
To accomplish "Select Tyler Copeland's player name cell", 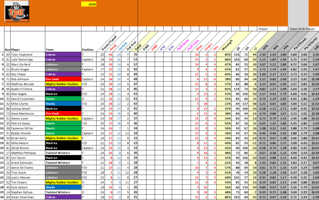I will (27, 55).
